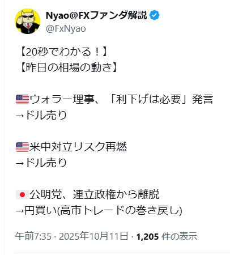Open the cat-in-sunglasses profile avatar

[x=28, y=21]
